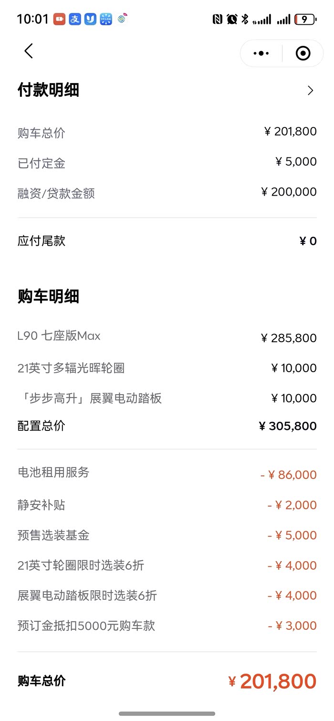Viewport: 334px width, 721px height.
Task: Expand the 付款明细 chevron arrow
Action: (311, 90)
